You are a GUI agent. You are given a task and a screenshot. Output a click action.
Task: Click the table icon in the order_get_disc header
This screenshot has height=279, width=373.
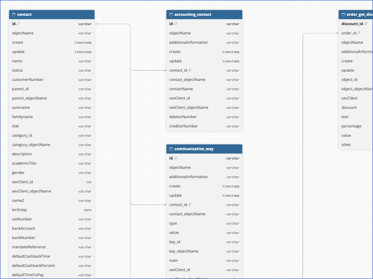(x=343, y=15)
